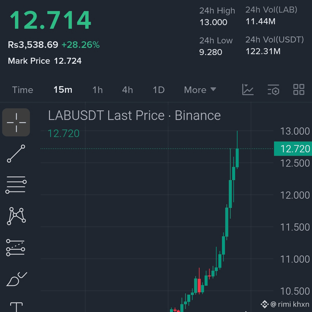Image resolution: width=312 pixels, height=312 pixels.
Task: Open the chart indicators icon
Action: coord(248,89)
